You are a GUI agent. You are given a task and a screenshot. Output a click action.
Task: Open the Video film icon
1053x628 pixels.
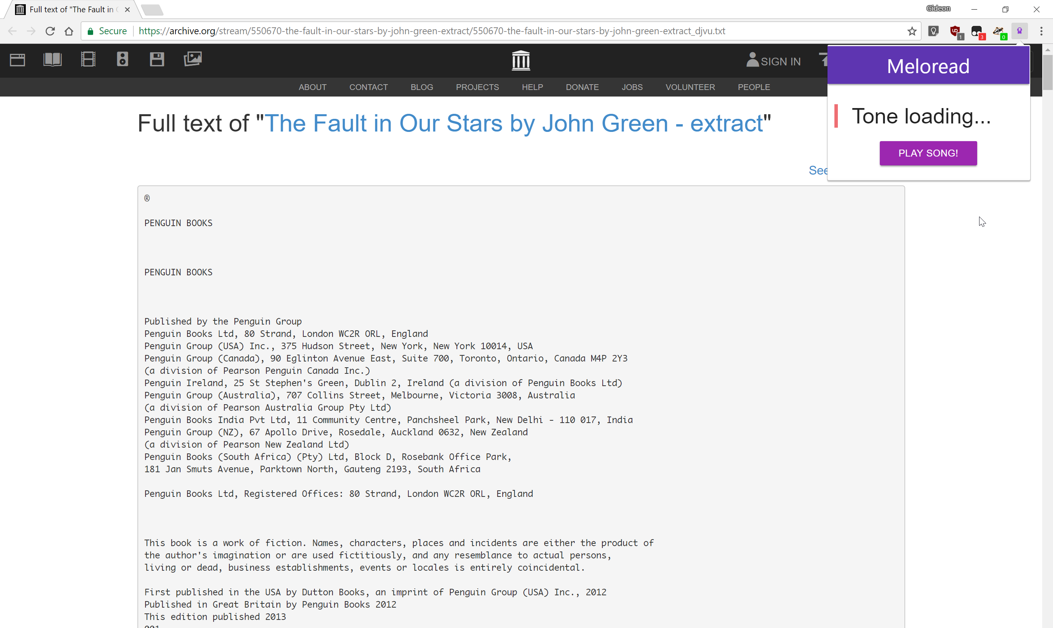88,60
